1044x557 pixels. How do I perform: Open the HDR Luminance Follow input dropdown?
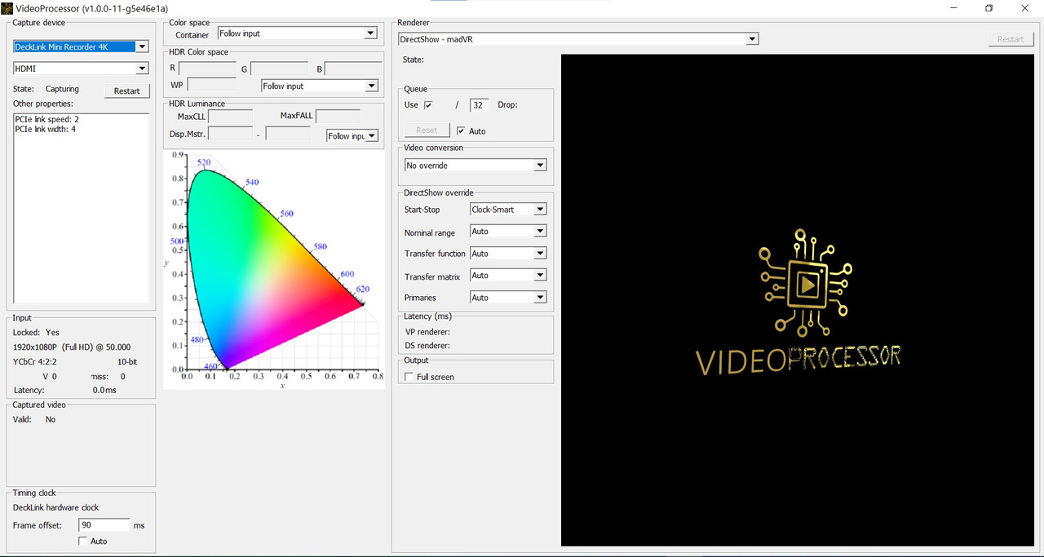(352, 136)
